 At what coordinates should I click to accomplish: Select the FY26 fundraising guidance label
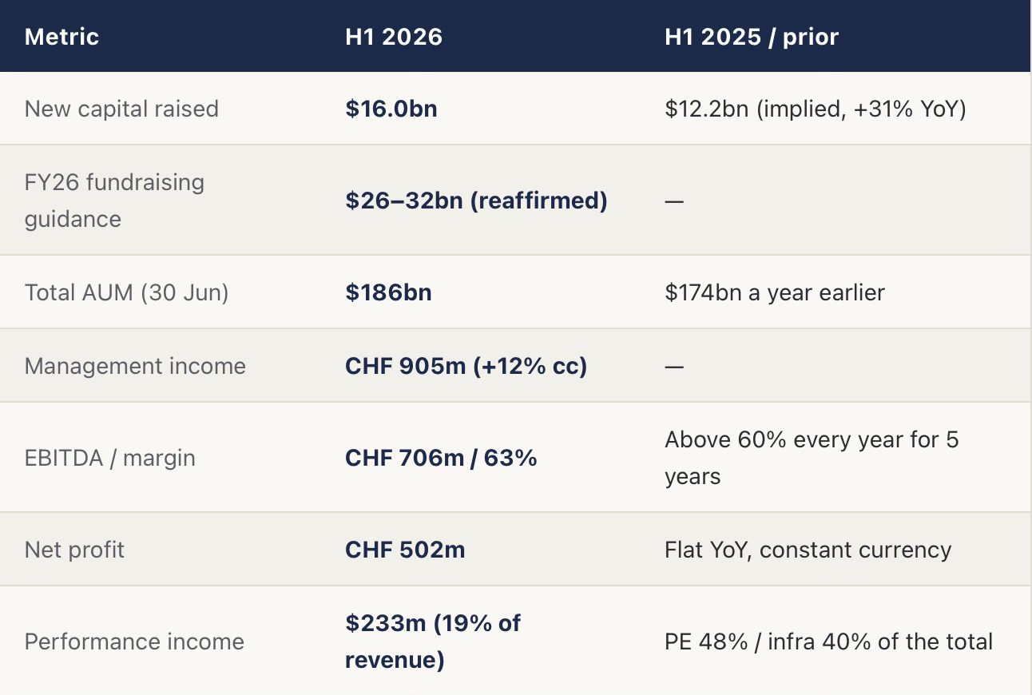point(114,201)
